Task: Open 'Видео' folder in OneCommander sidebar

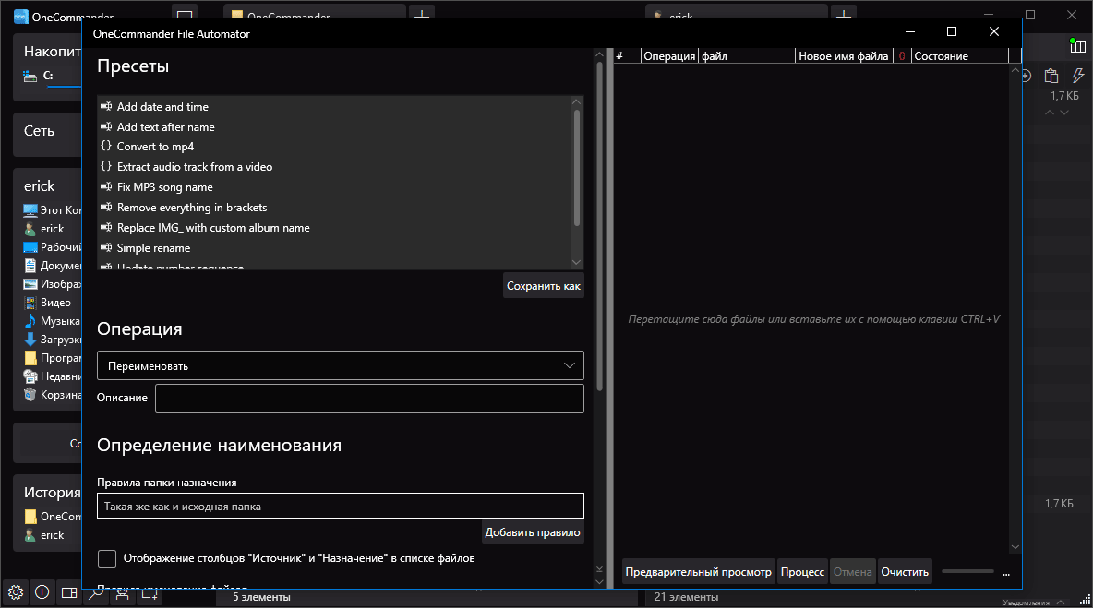Action: (47, 303)
